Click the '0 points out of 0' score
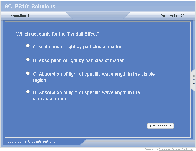196x151 pixels. click(x=42, y=141)
